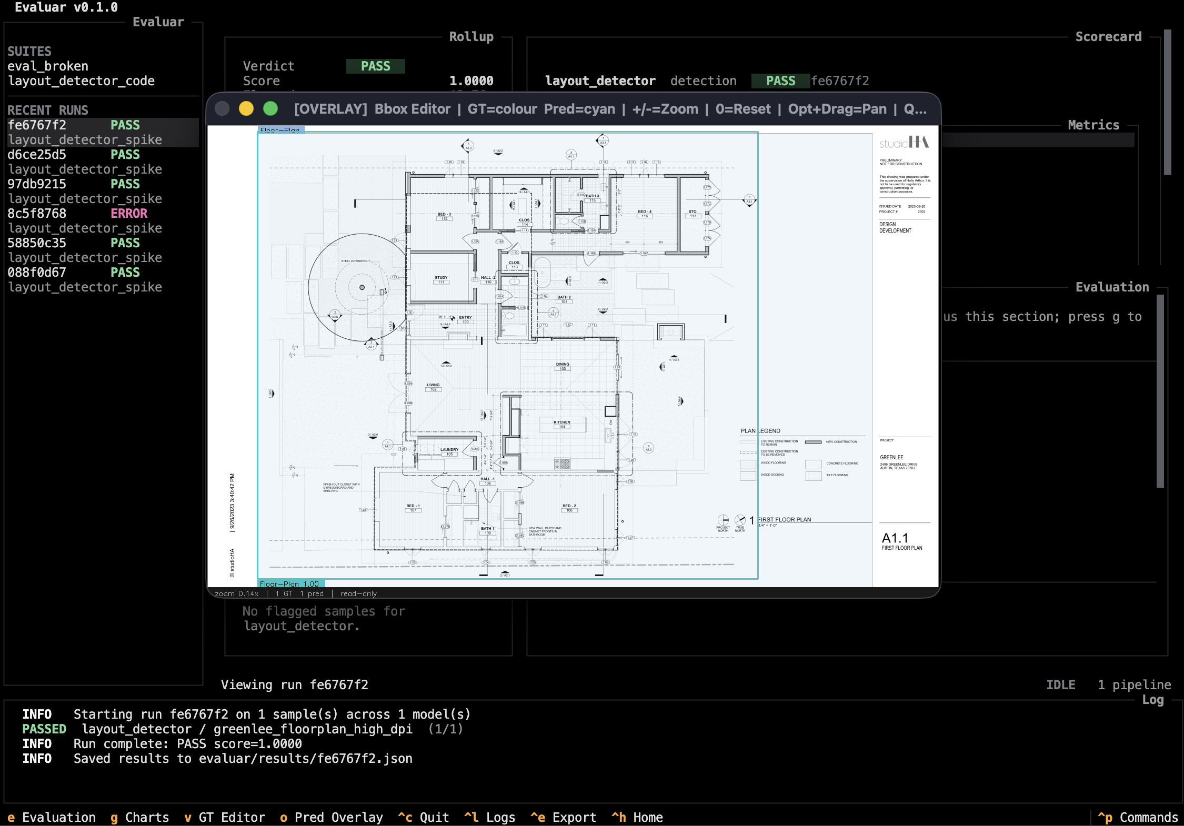Click the Evaluation panel scrollbar
Screen dimensions: 1184x826
coord(1160,391)
